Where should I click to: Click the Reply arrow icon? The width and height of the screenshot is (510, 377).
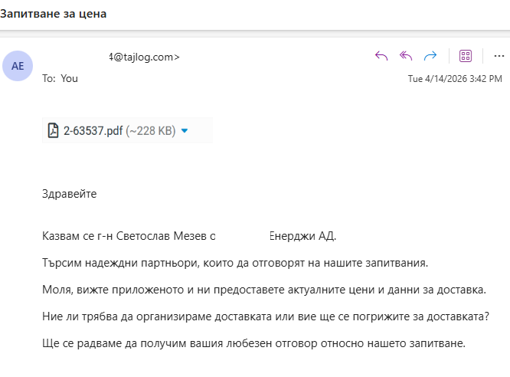[381, 56]
